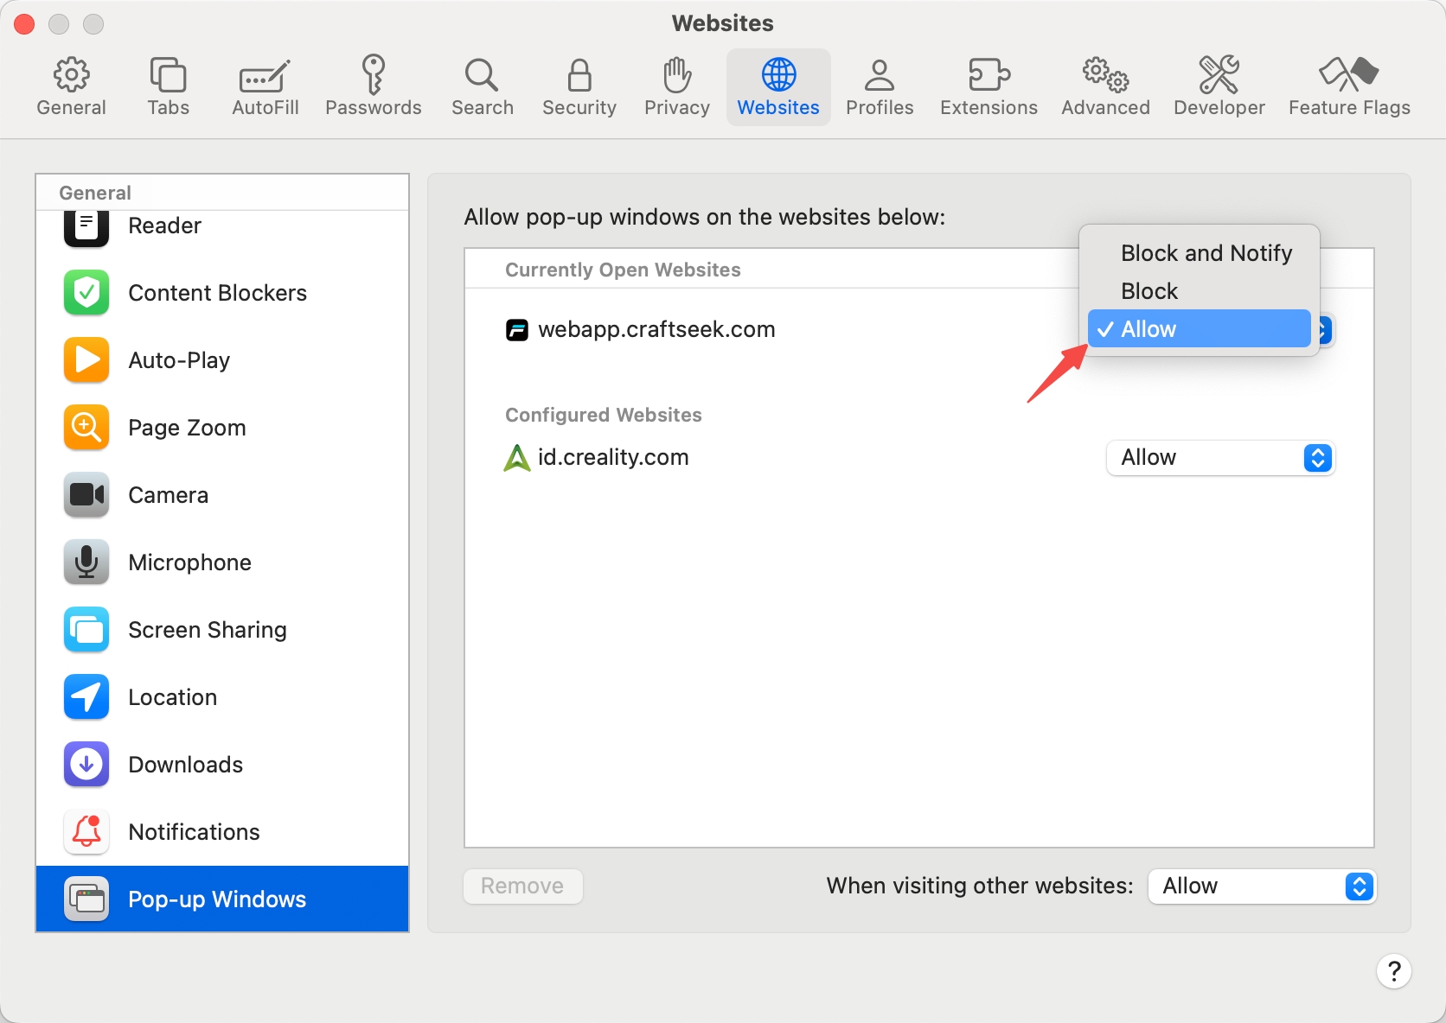The width and height of the screenshot is (1446, 1023).
Task: Open the Content Blockers shield icon
Action: (86, 293)
